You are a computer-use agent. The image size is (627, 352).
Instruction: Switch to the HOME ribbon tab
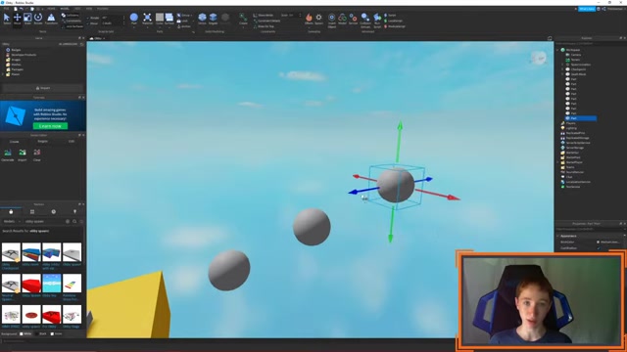(52, 9)
